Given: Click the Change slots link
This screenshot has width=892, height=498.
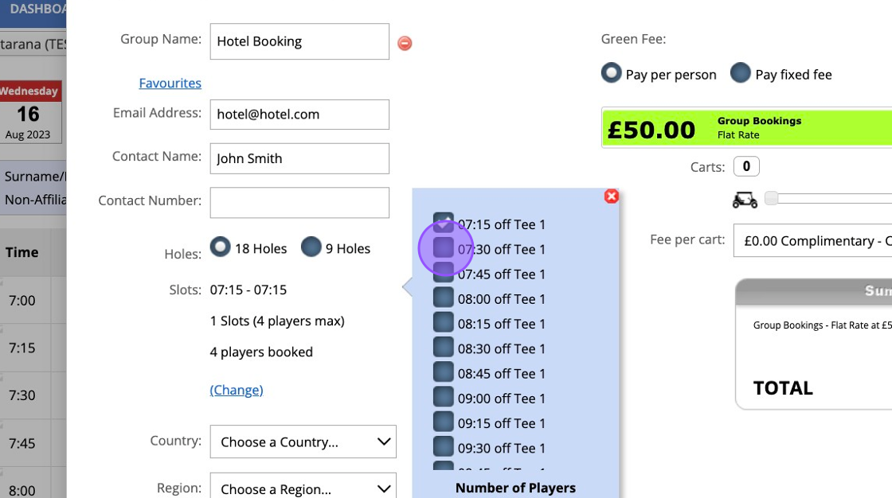Looking at the screenshot, I should [237, 390].
